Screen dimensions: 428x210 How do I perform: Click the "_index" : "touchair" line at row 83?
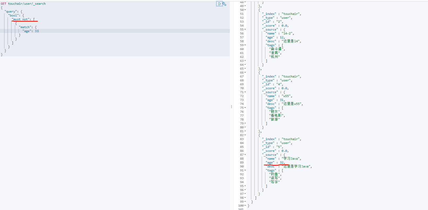pyautogui.click(x=282, y=139)
